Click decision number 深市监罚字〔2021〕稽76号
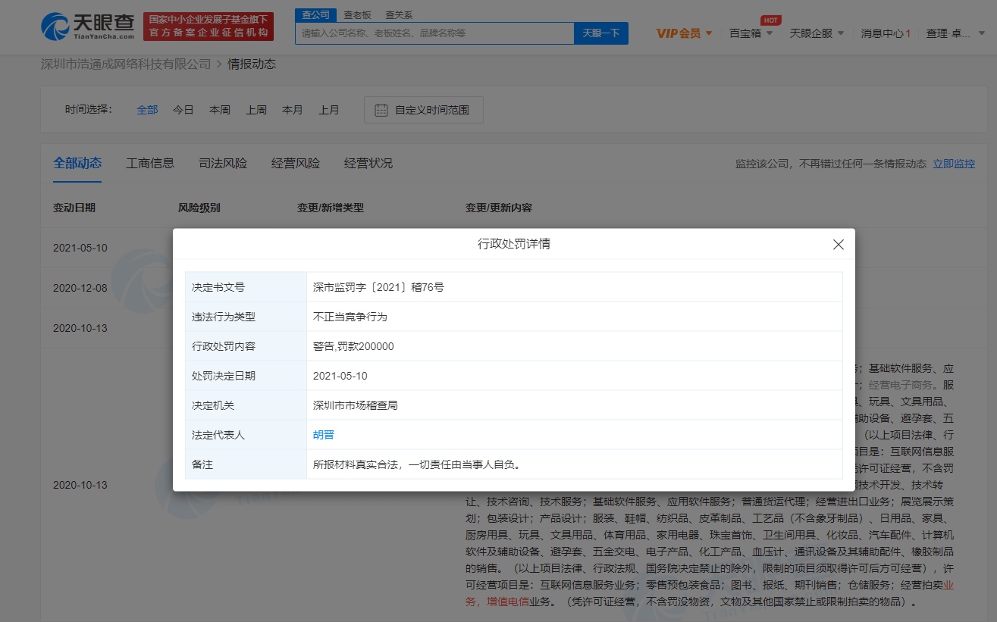Screen dimensions: 997x622 pyautogui.click(x=379, y=287)
